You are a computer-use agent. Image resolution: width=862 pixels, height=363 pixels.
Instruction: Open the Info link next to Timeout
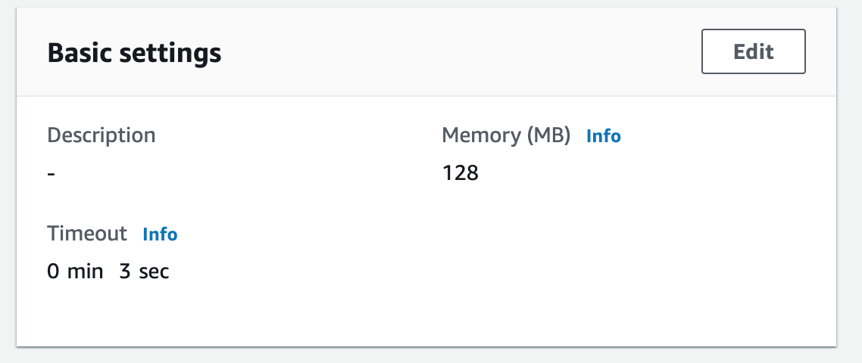coord(159,234)
